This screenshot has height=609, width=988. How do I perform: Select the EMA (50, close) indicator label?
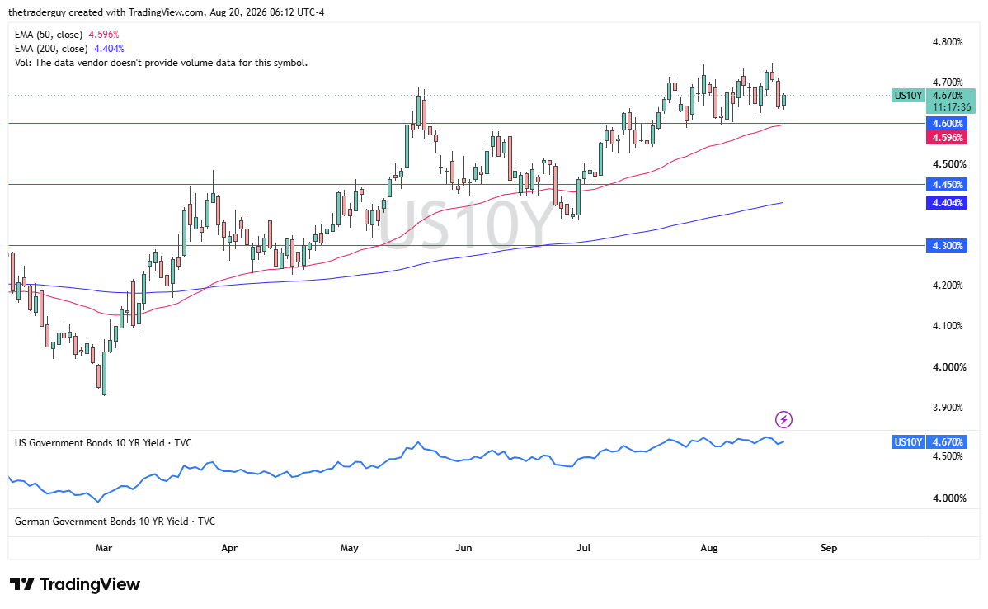tap(49, 35)
